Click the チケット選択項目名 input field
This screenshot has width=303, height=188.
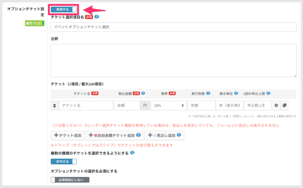tap(173, 27)
